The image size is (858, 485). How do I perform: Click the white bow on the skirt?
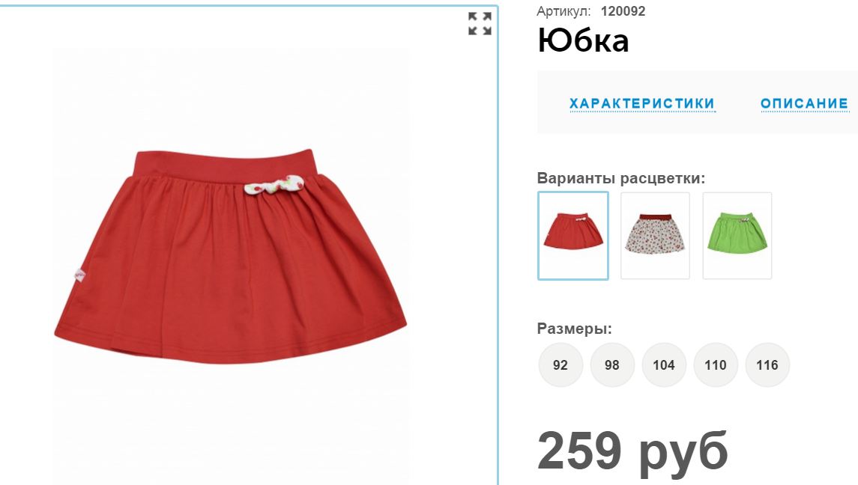[x=274, y=185]
